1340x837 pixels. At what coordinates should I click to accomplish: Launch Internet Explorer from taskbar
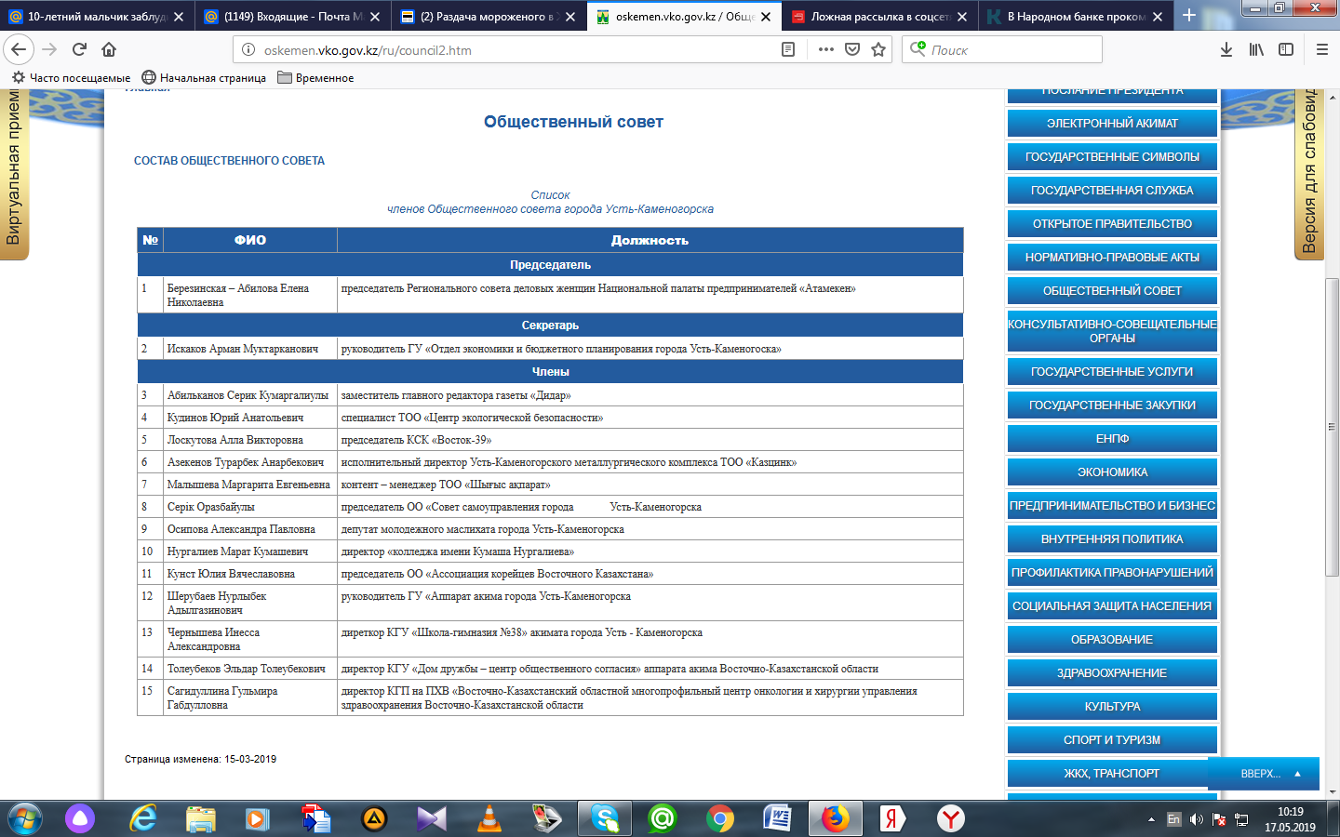point(142,818)
